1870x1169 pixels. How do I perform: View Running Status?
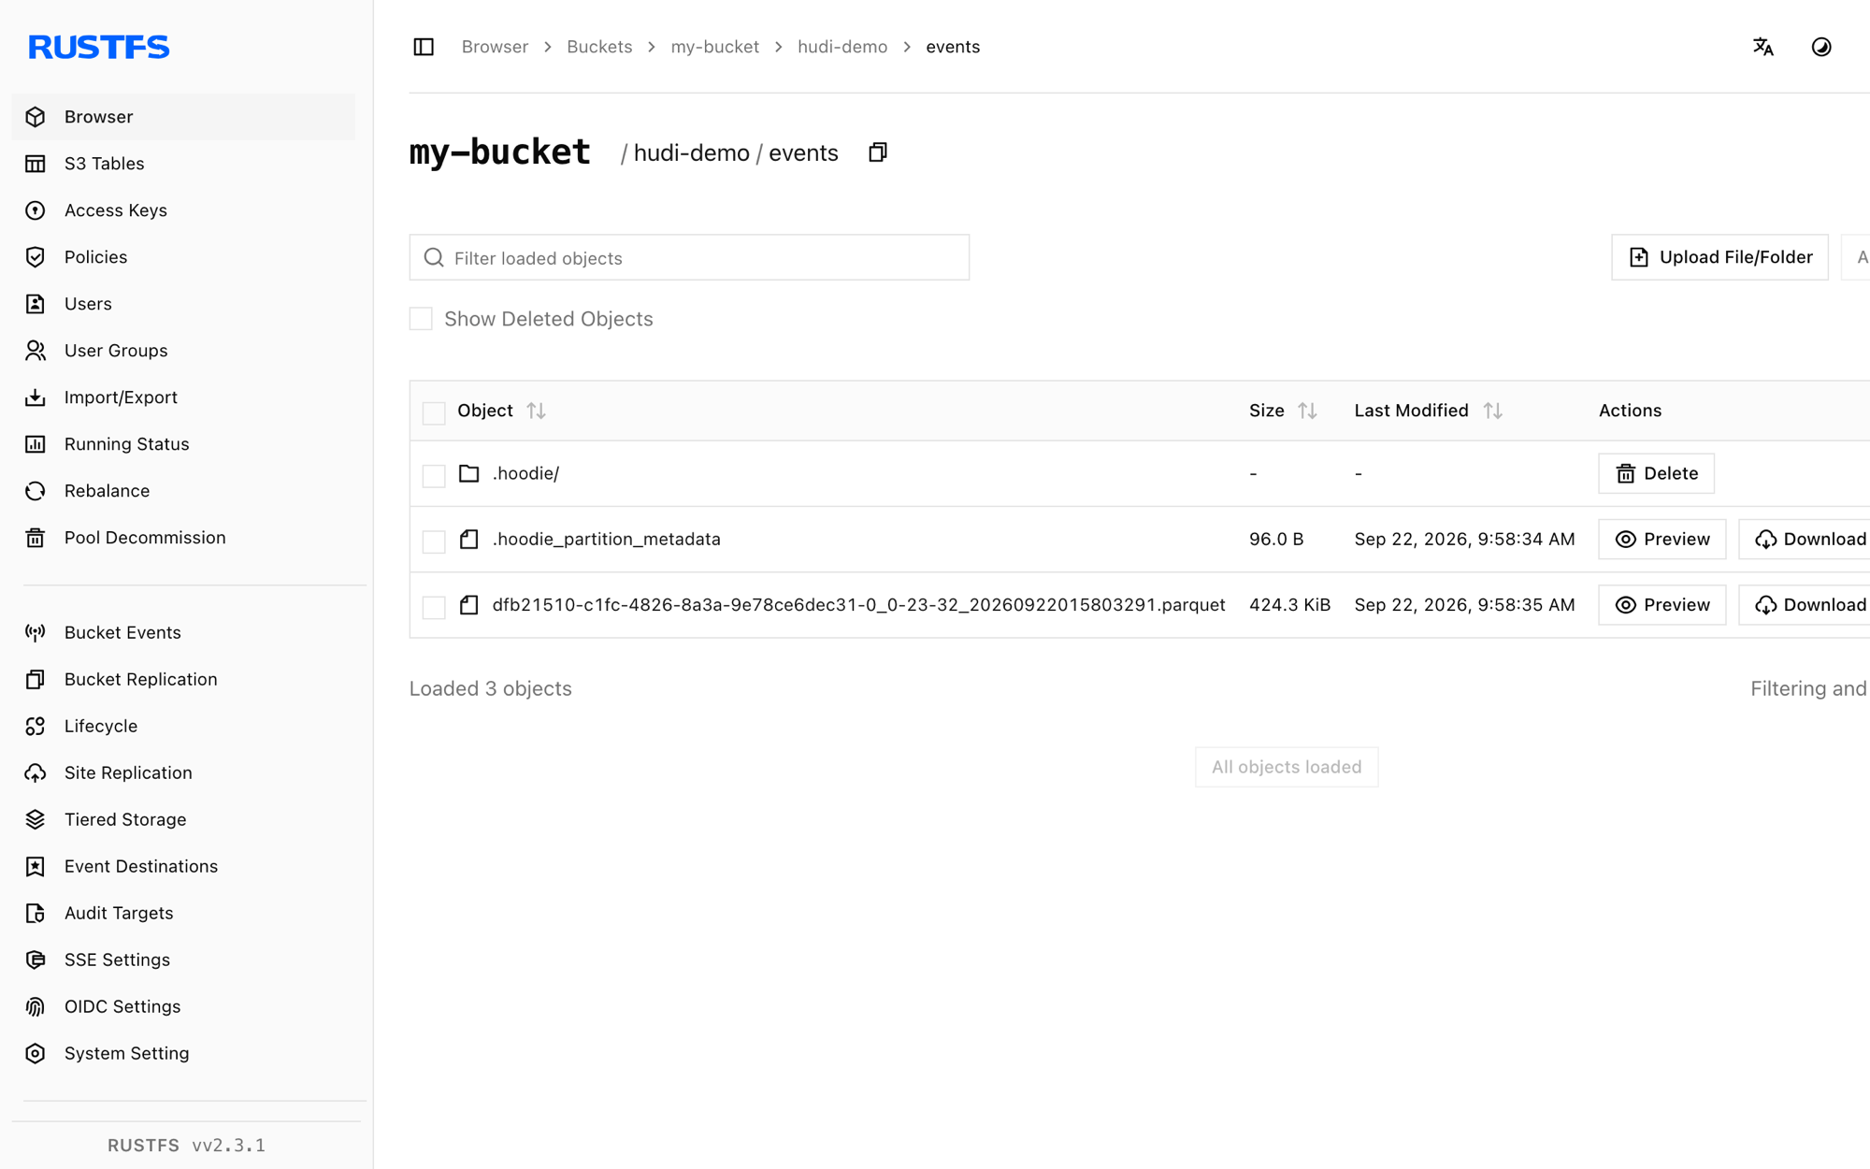(x=183, y=444)
